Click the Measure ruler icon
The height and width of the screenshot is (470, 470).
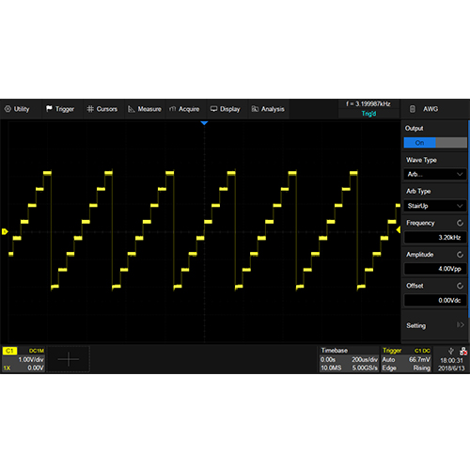[132, 109]
